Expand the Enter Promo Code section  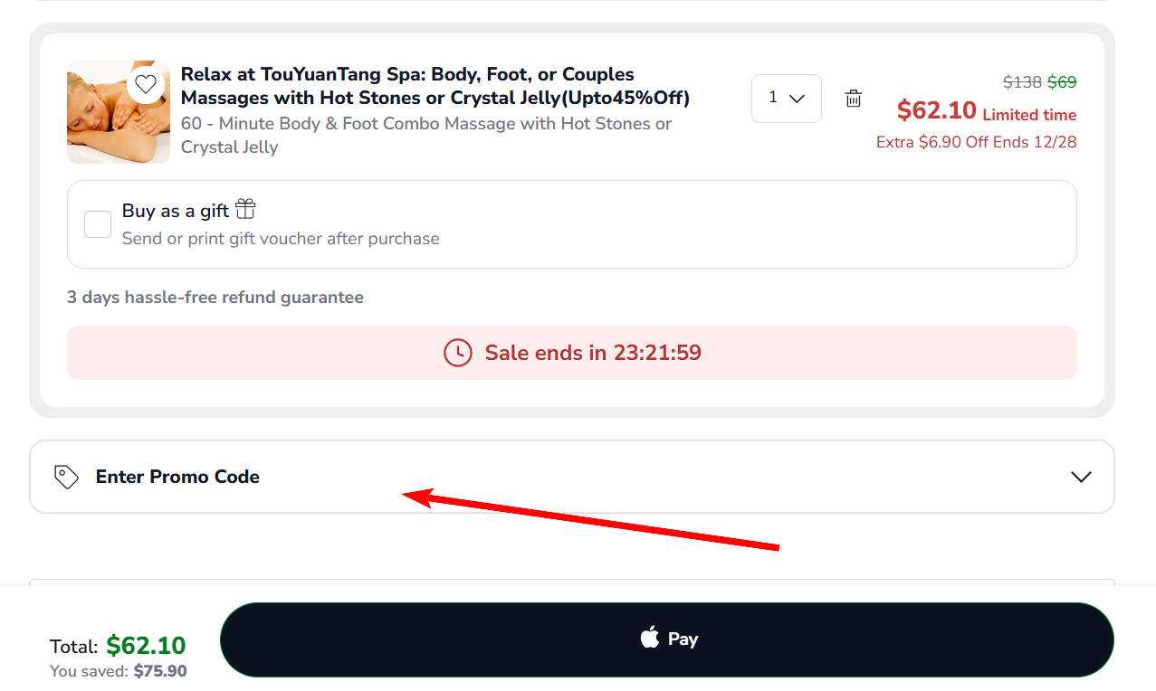pyautogui.click(x=571, y=477)
